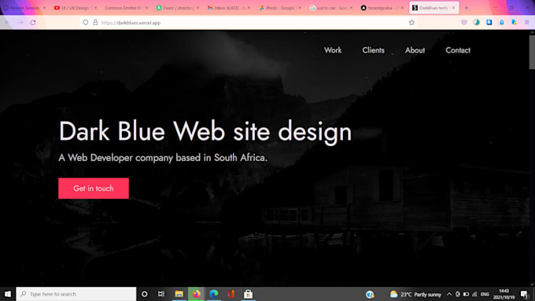Open the Windows Start menu

[8, 294]
